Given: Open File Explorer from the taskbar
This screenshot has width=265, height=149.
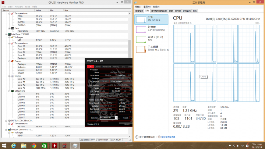Looking at the screenshot, I should [x=24, y=146].
